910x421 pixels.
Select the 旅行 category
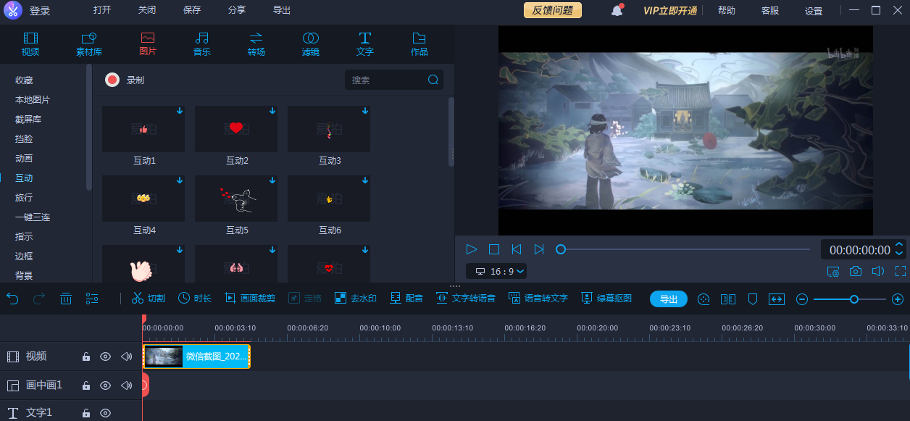click(x=24, y=197)
